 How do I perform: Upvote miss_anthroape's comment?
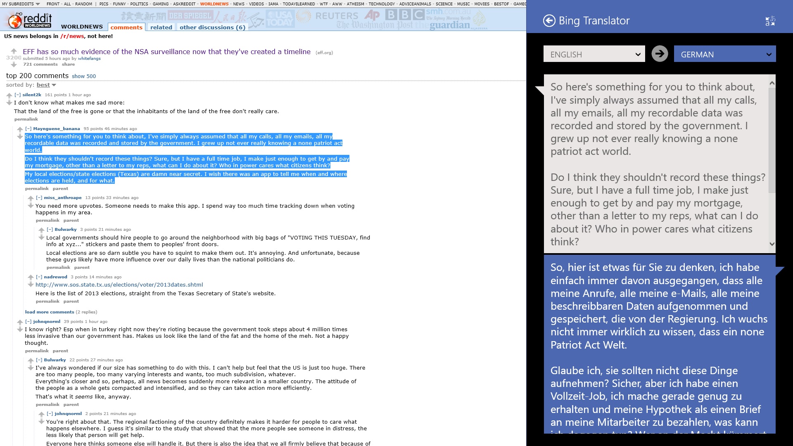pos(31,198)
